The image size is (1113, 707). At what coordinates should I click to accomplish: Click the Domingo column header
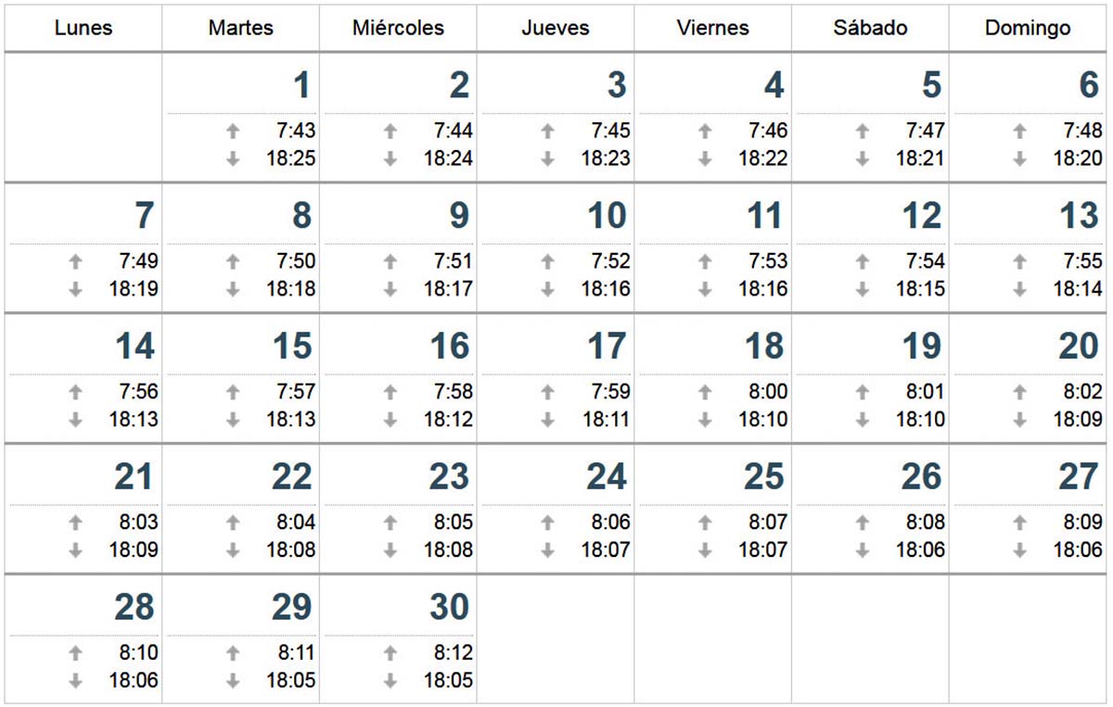point(1028,28)
